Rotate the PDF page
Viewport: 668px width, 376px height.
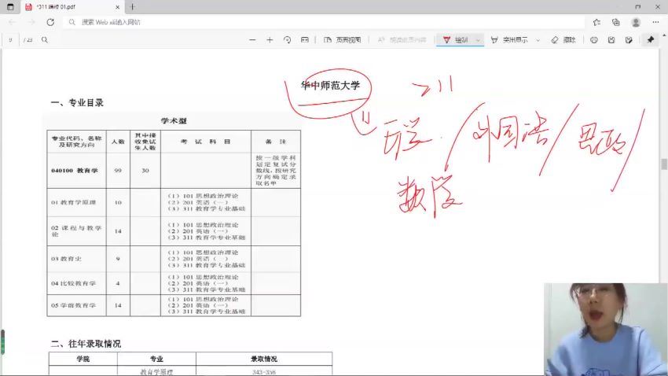click(287, 39)
